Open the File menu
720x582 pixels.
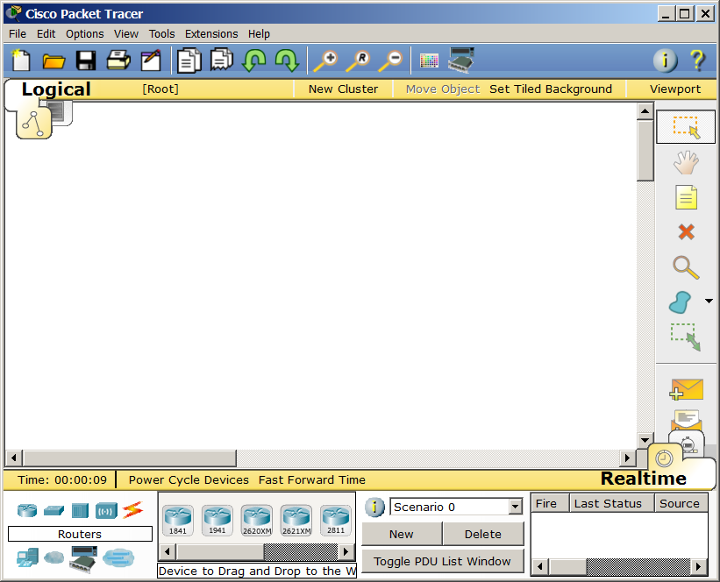pyautogui.click(x=18, y=34)
